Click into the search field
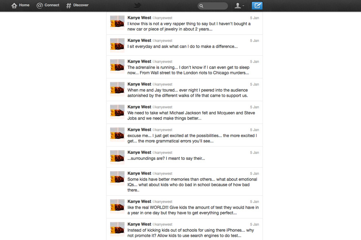This screenshot has height=240, width=361. coord(213,6)
